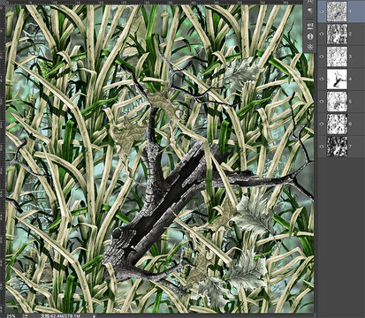The width and height of the screenshot is (365, 318).
Task: Click the export icon next to the zoom percentage
Action: 25,316
